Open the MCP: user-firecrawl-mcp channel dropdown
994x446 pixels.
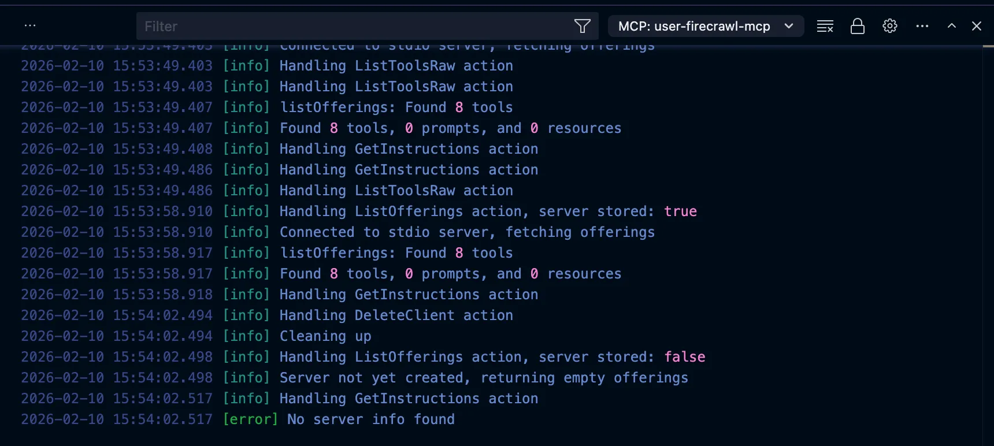(x=706, y=26)
